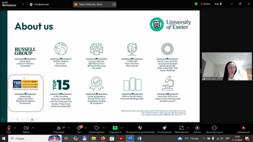Open the Вид view menu
This screenshot has height=142, width=253.
pyautogui.click(x=218, y=4)
